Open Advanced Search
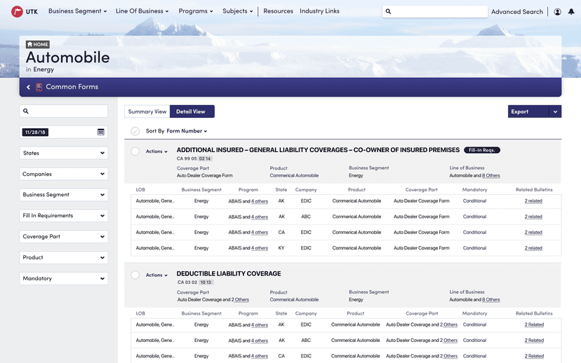Image resolution: width=581 pixels, height=363 pixels. click(517, 12)
